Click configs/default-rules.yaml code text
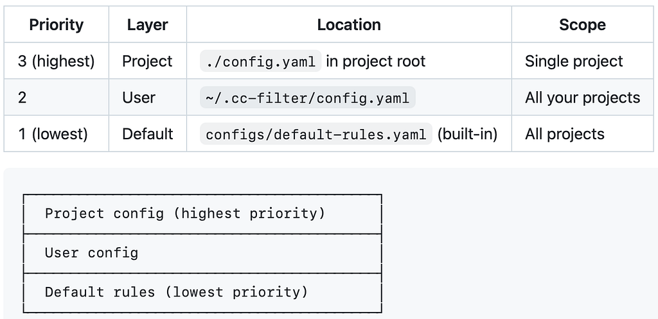Viewport: 658px width, 319px height. (x=316, y=134)
